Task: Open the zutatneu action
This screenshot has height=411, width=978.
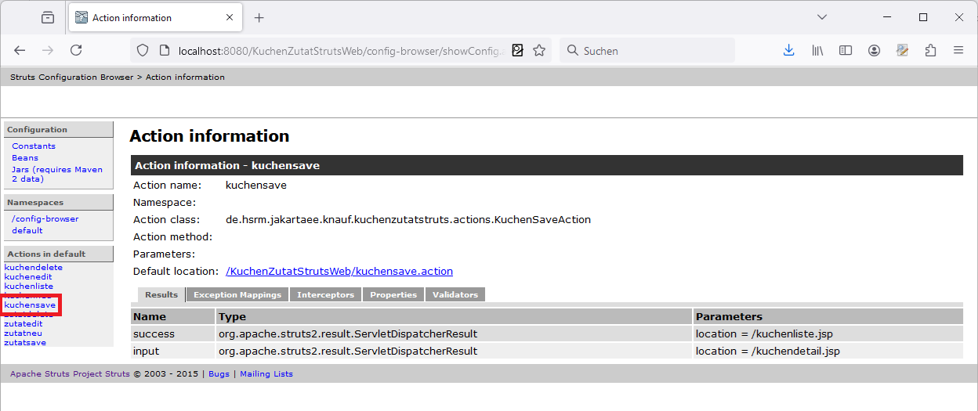Action: (24, 333)
